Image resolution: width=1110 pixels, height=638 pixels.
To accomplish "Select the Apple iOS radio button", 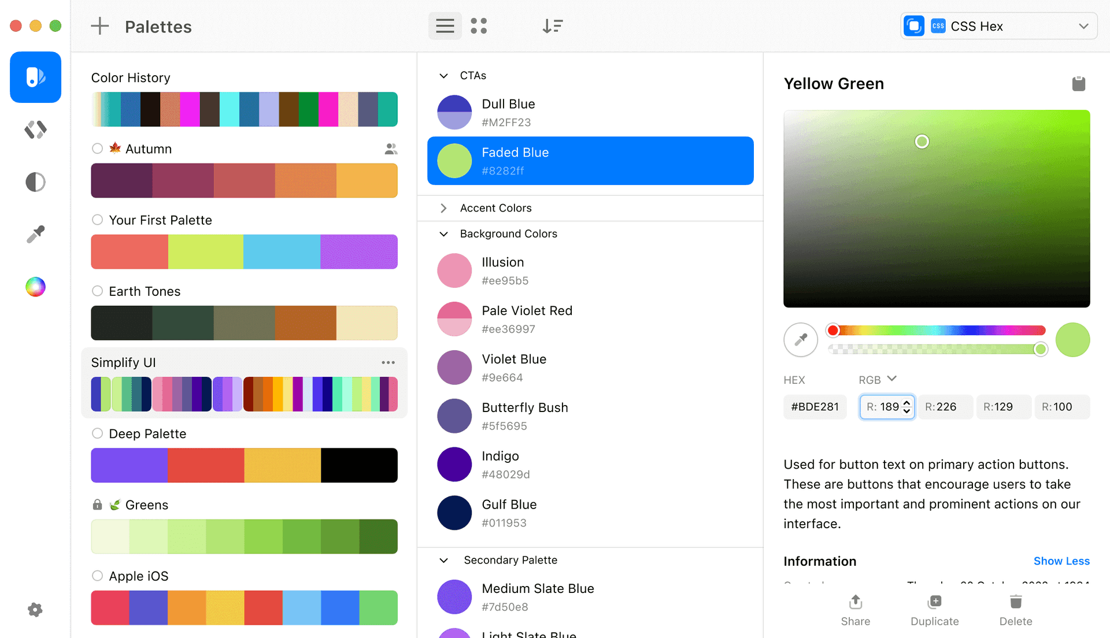I will coord(97,576).
